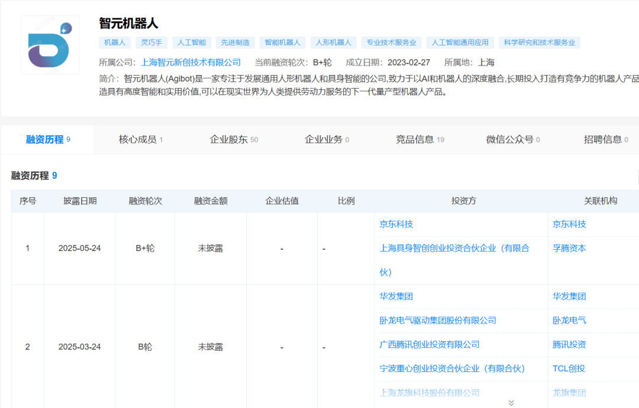Open 华发集团 in 关联机构 column
This screenshot has width=639, height=408.
tap(569, 296)
